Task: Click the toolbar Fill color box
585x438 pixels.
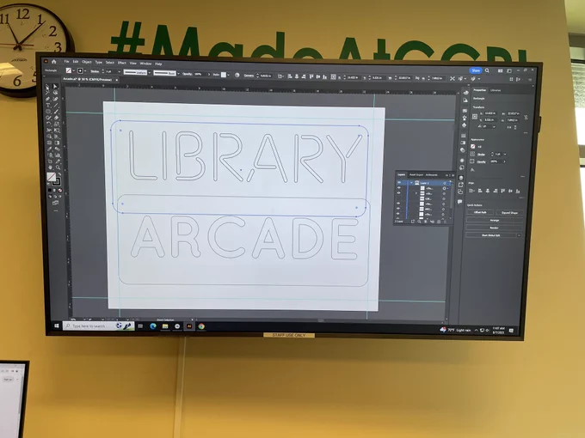Action: pos(52,177)
